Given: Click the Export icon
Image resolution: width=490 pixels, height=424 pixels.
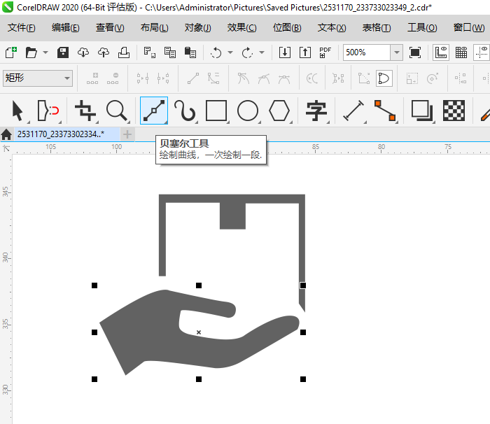Looking at the screenshot, I should click(305, 52).
